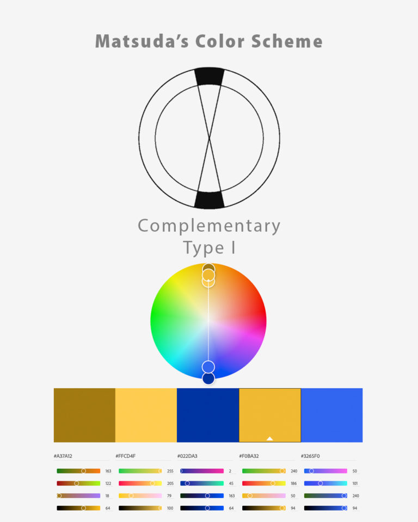Click the green slider under #FFCD4F
Screen dimensions: 418x522
(x=140, y=483)
